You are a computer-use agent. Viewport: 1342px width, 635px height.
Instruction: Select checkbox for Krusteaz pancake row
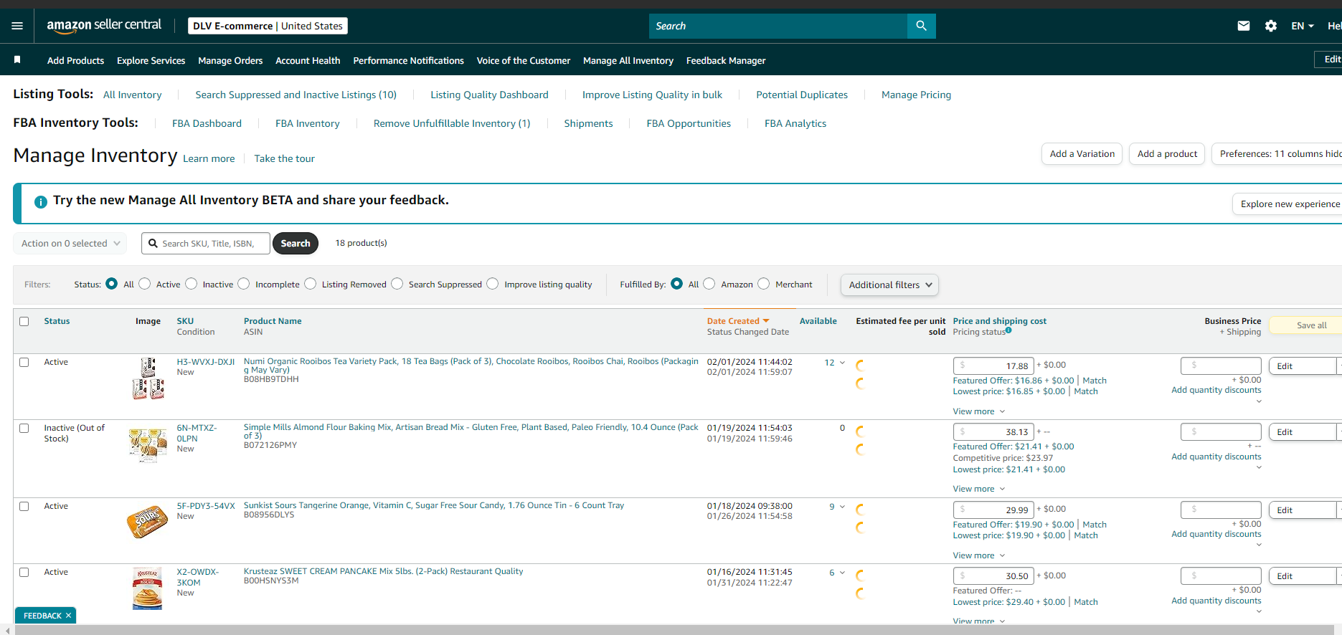pyautogui.click(x=24, y=573)
